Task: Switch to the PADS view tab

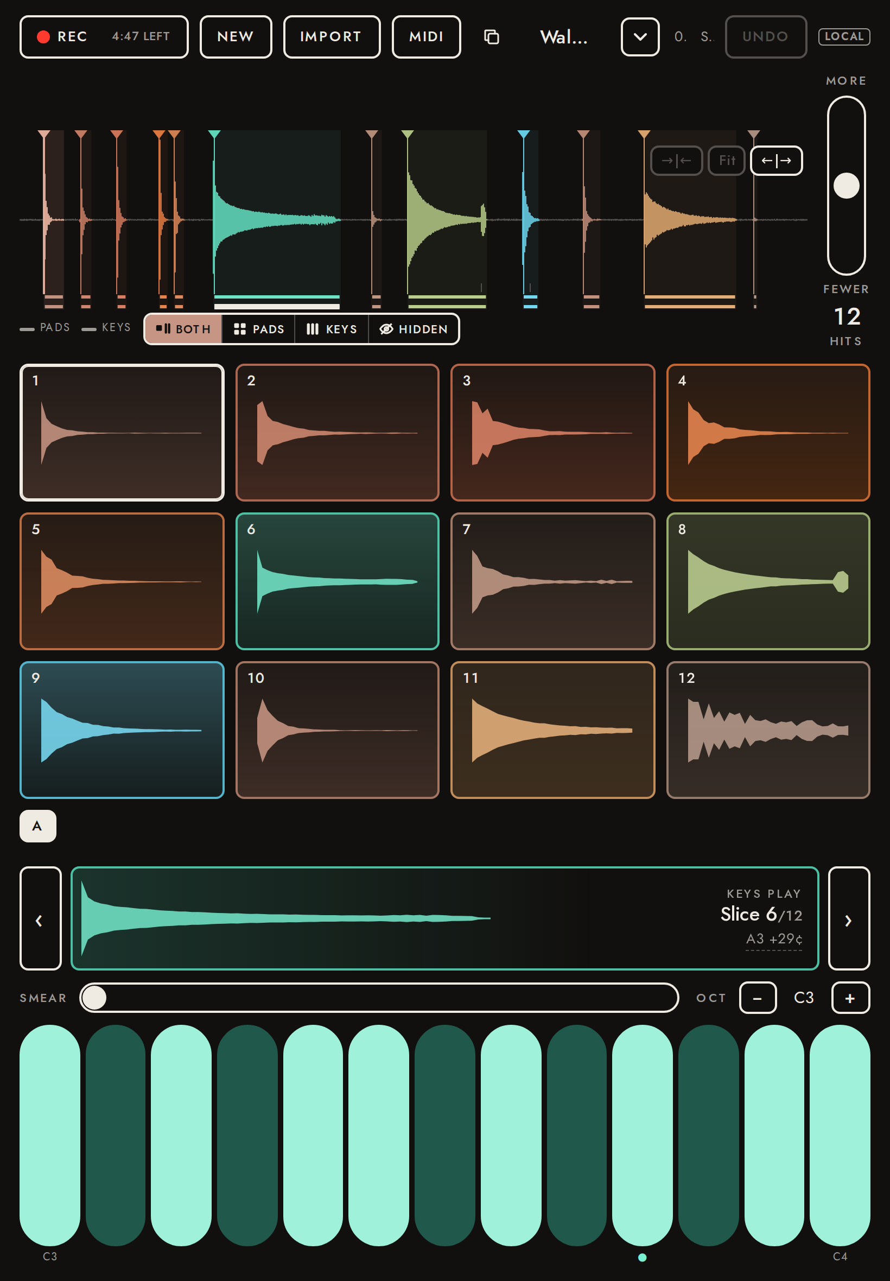Action: coord(259,329)
